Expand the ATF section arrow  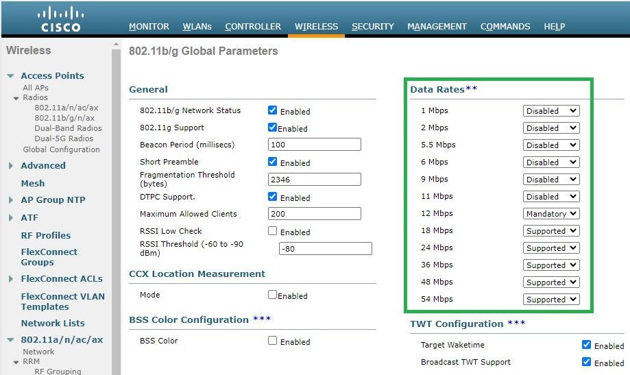(x=11, y=218)
